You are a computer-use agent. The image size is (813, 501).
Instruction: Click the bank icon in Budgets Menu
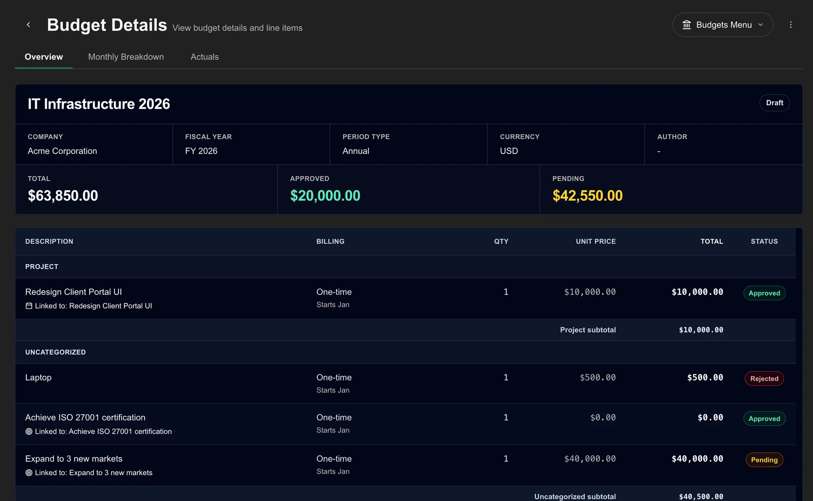click(x=686, y=25)
